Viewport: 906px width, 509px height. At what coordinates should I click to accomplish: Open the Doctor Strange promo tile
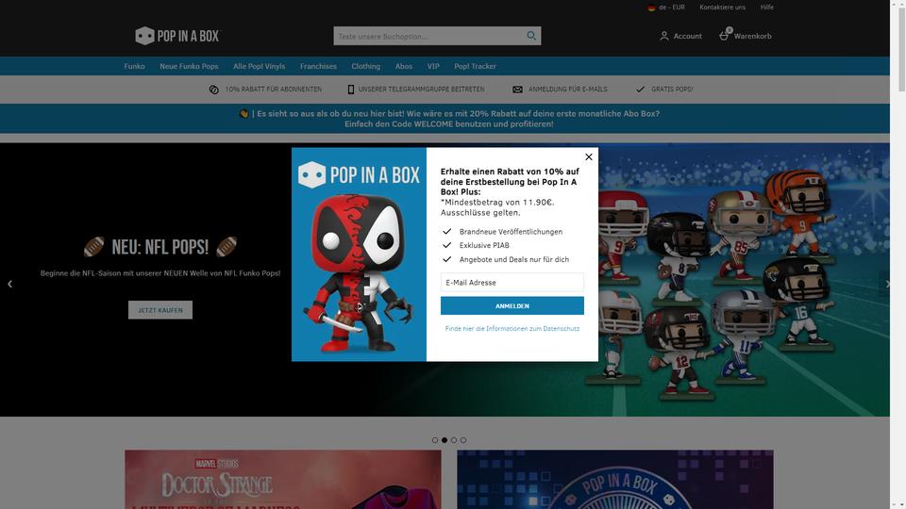[x=283, y=480]
